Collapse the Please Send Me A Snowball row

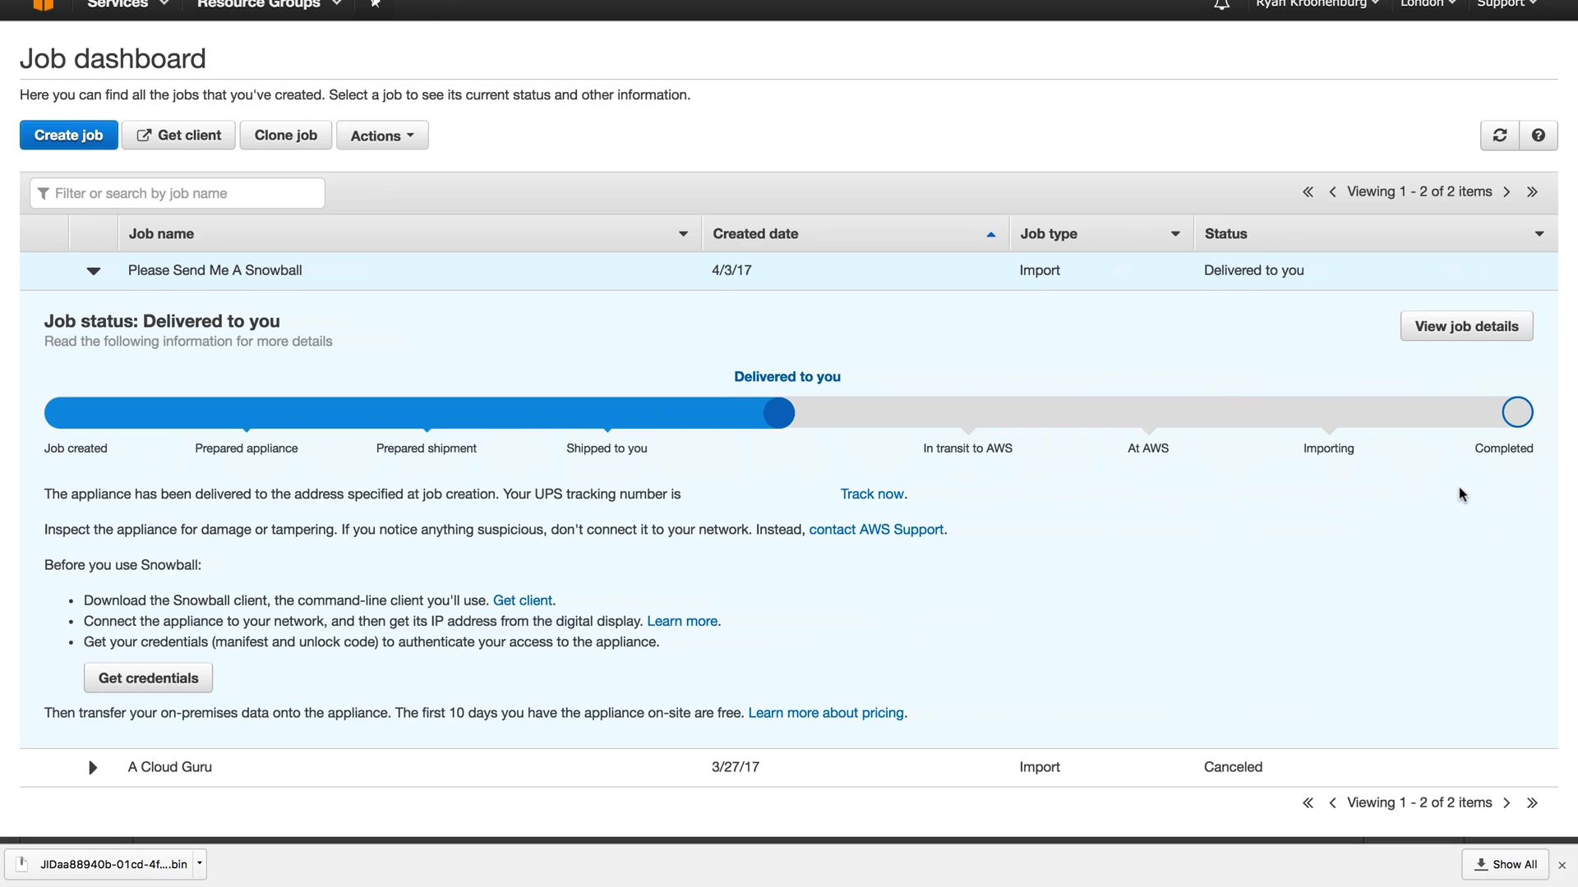click(93, 271)
